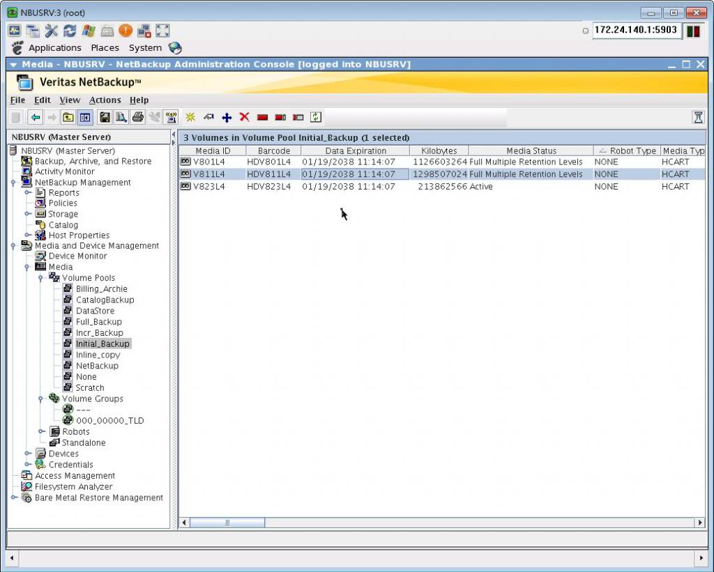Open the GNOME Applications menu
Viewport: 714px width, 572px height.
point(55,48)
